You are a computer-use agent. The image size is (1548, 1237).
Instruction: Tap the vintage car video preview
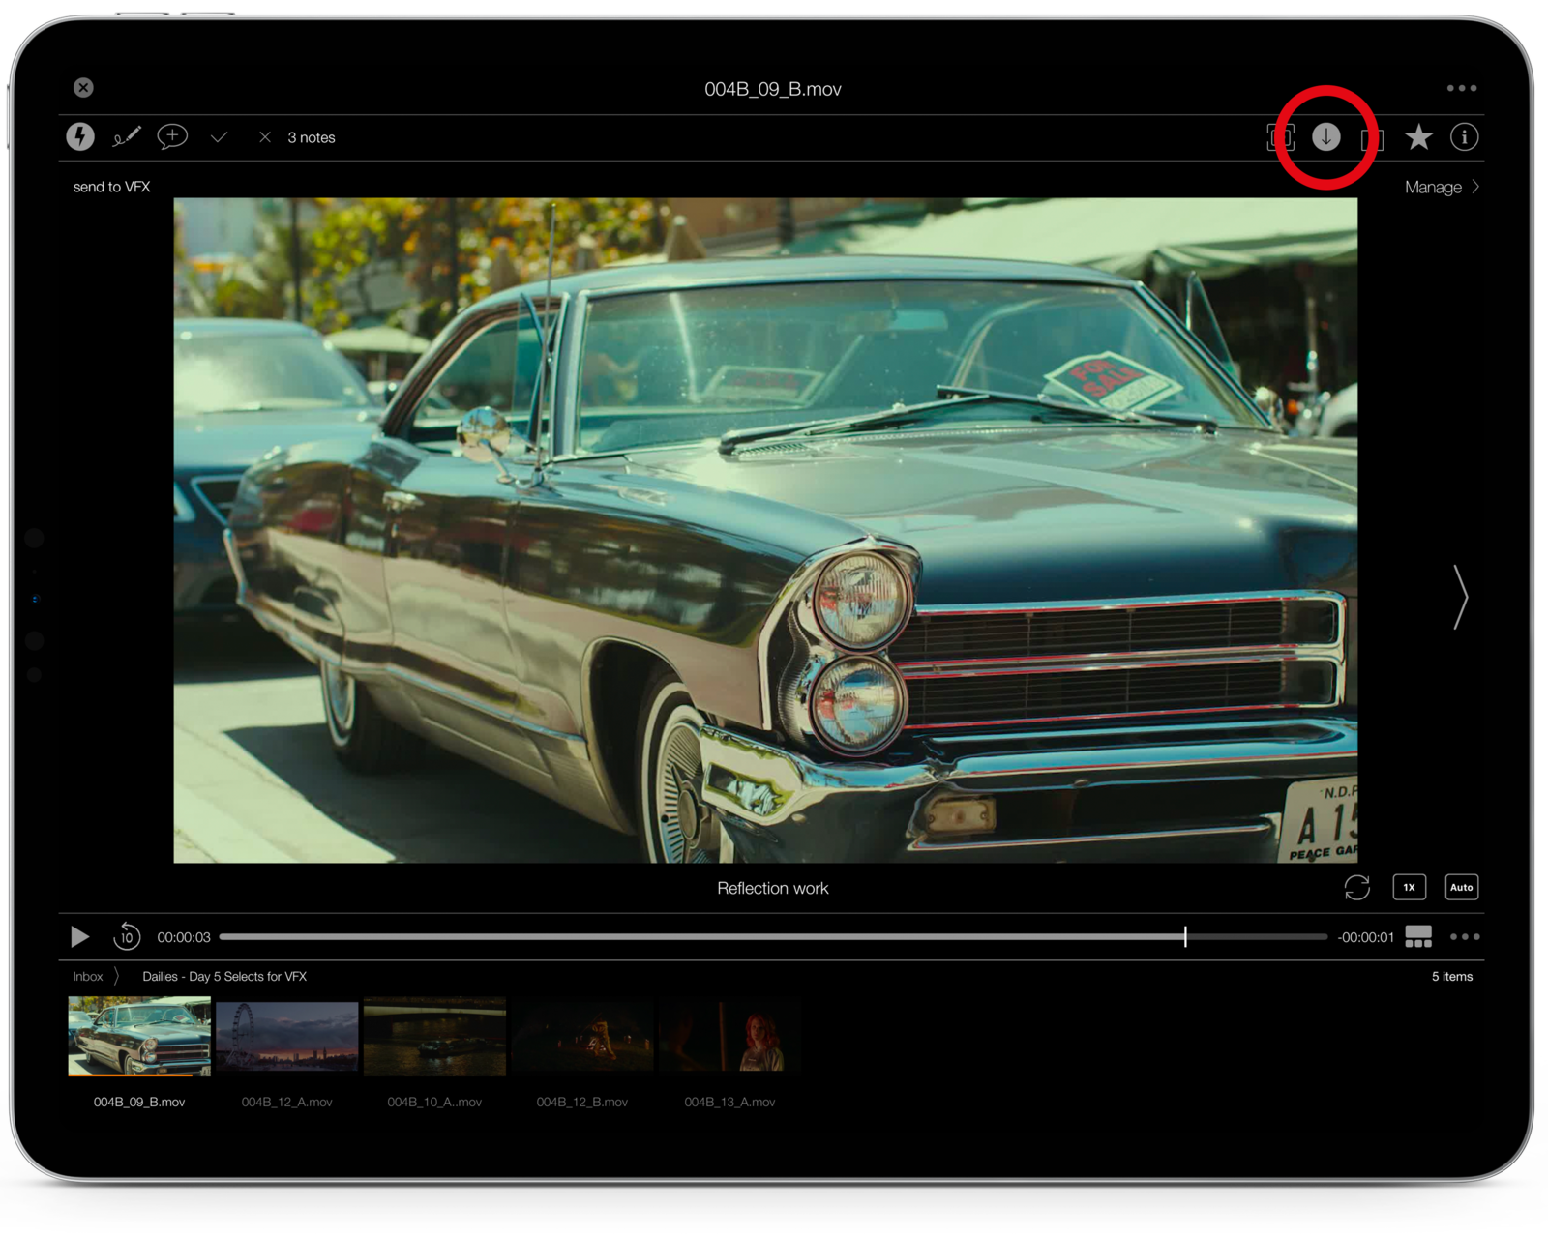pos(765,530)
